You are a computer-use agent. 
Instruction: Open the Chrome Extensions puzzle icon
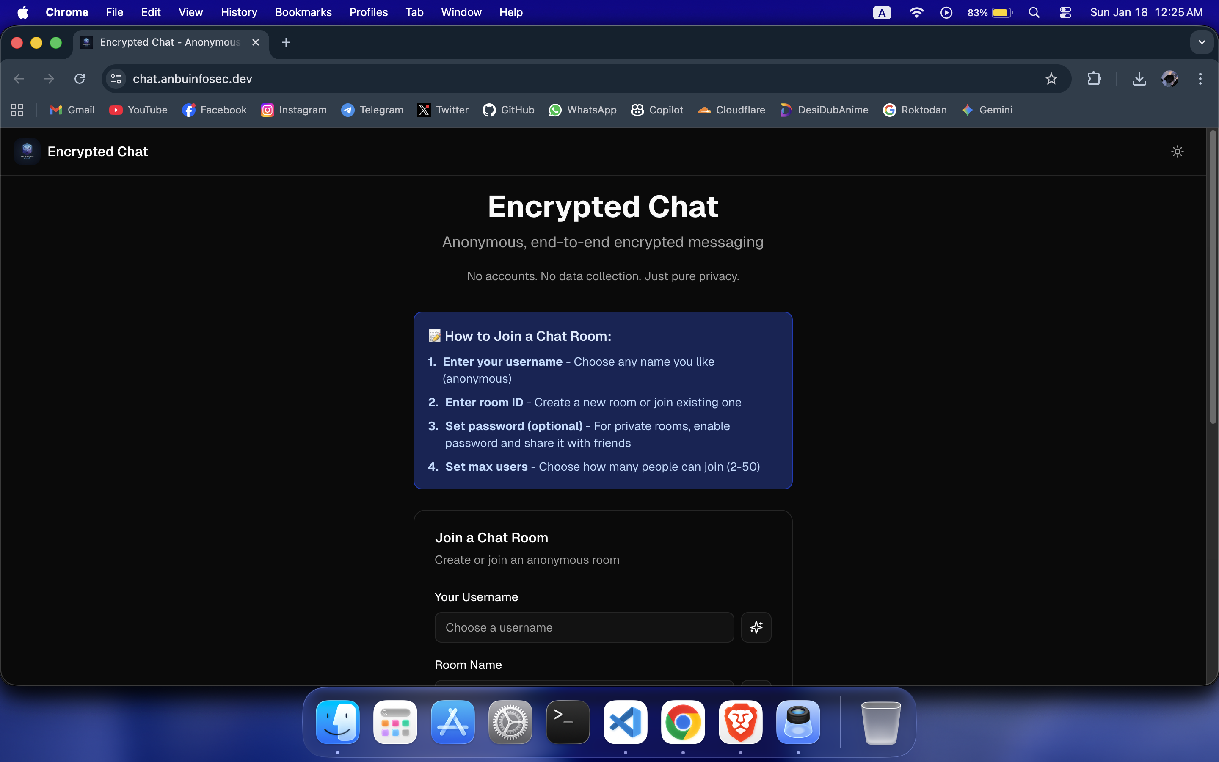[1094, 79]
